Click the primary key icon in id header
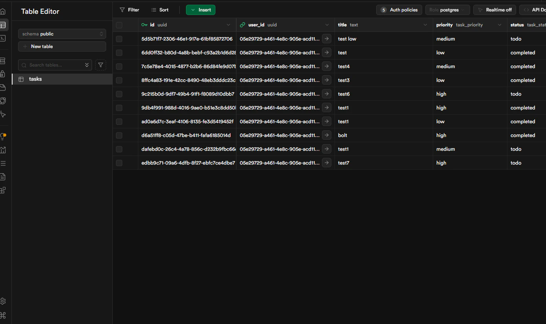 (145, 25)
